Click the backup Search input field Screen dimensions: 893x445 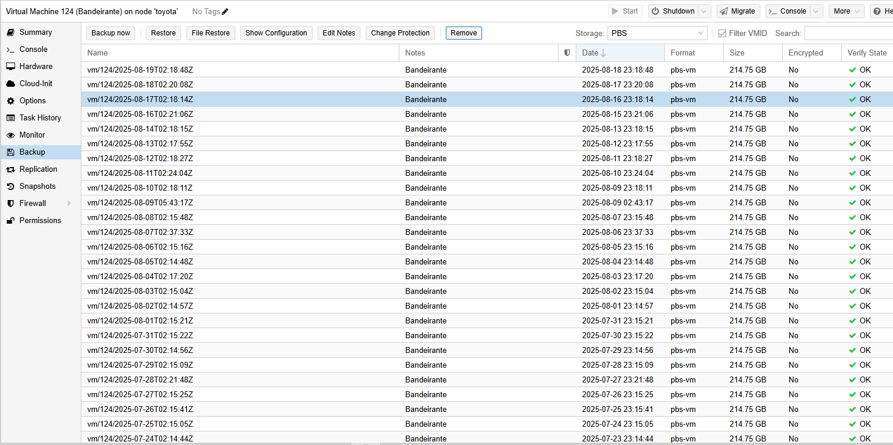coord(848,33)
